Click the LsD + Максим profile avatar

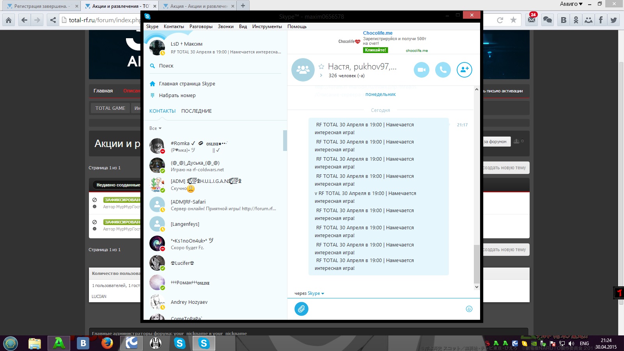[x=157, y=48]
